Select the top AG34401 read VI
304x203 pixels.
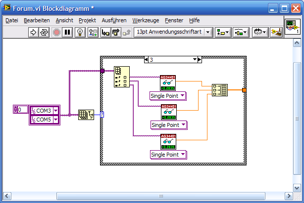[168, 83]
